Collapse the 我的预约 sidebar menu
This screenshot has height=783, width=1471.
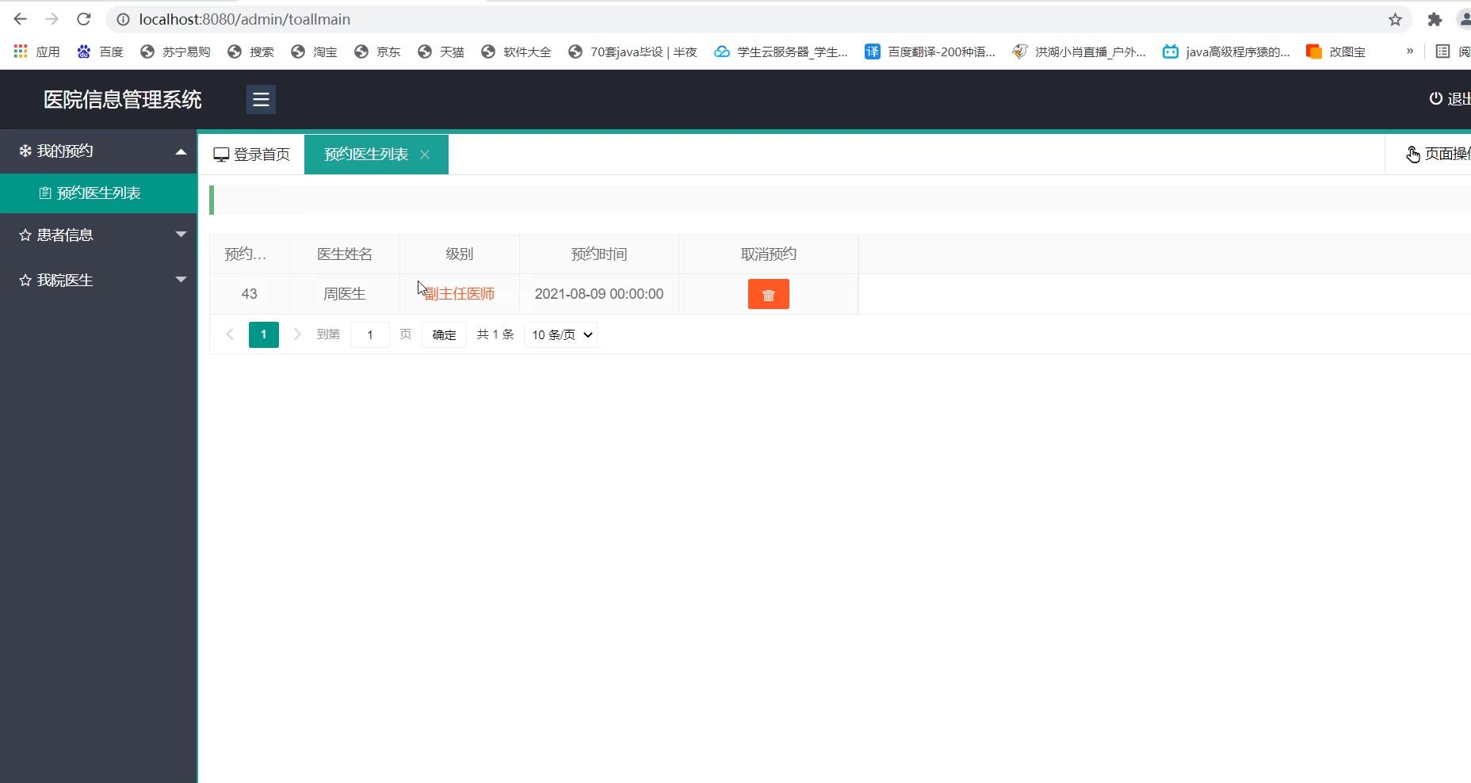(x=98, y=151)
